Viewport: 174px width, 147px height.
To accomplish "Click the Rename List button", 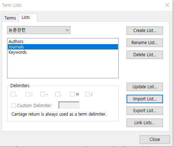I will point(145,43).
